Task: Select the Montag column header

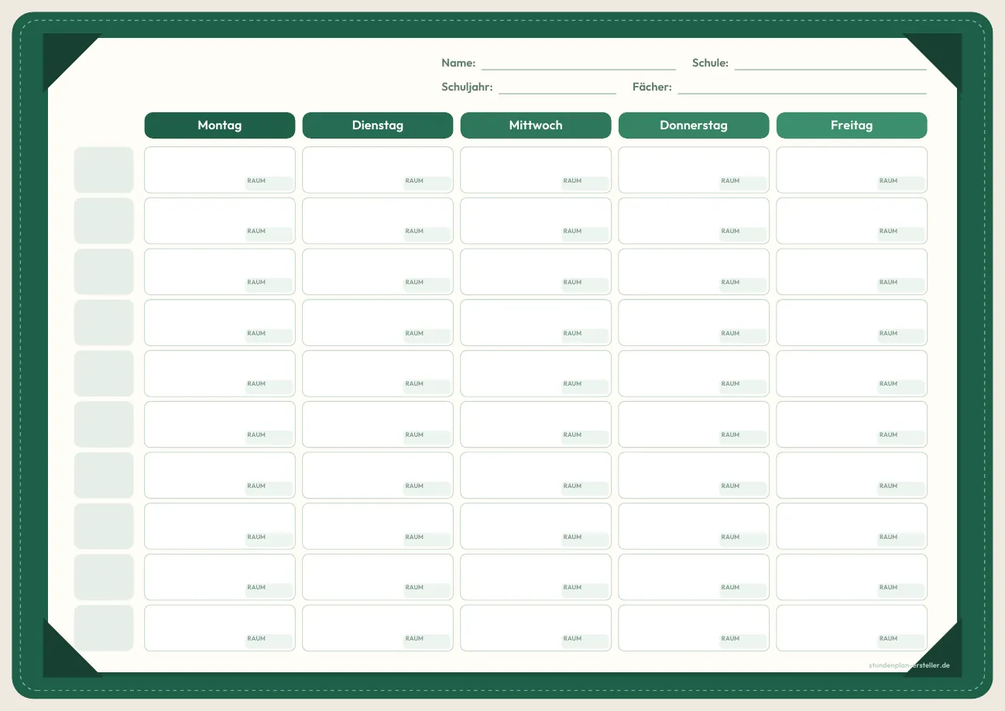Action: 220,125
